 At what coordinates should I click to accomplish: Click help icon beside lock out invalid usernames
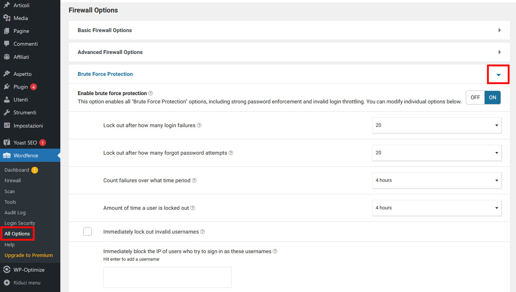(203, 232)
